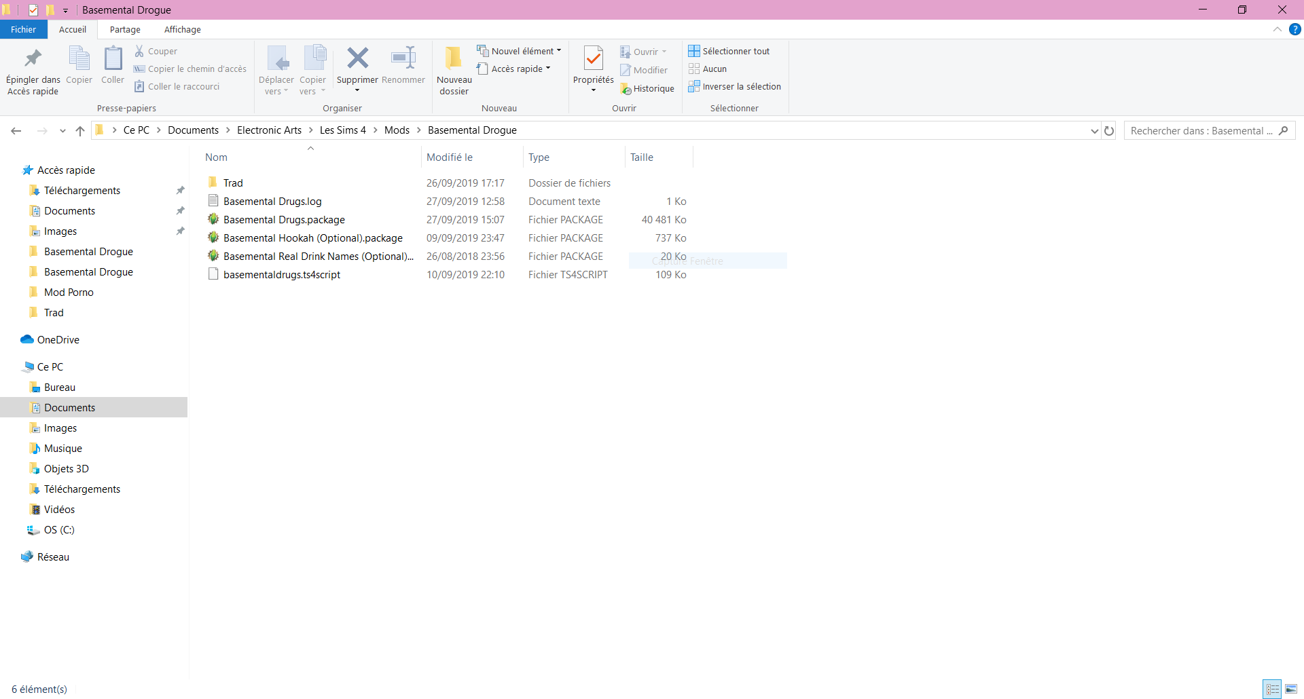Open OneDrive in the navigation pane
Viewport: 1304px width, 699px height.
pyautogui.click(x=58, y=339)
